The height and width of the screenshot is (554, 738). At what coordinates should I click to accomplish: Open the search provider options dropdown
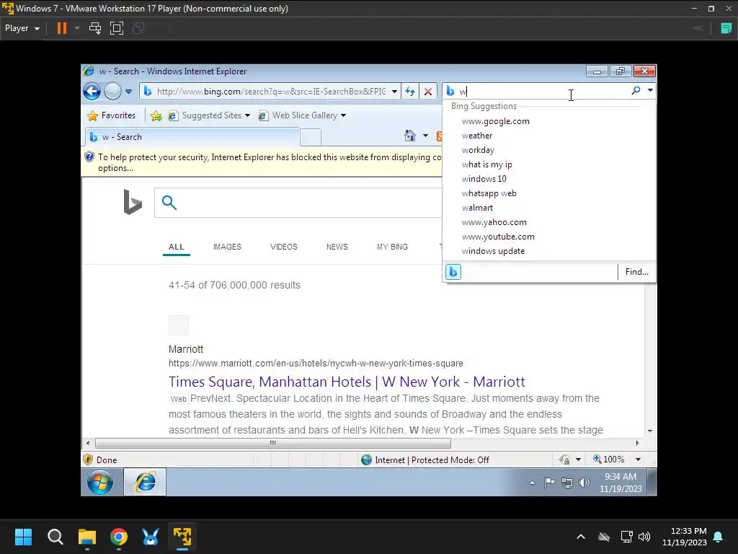click(x=650, y=90)
